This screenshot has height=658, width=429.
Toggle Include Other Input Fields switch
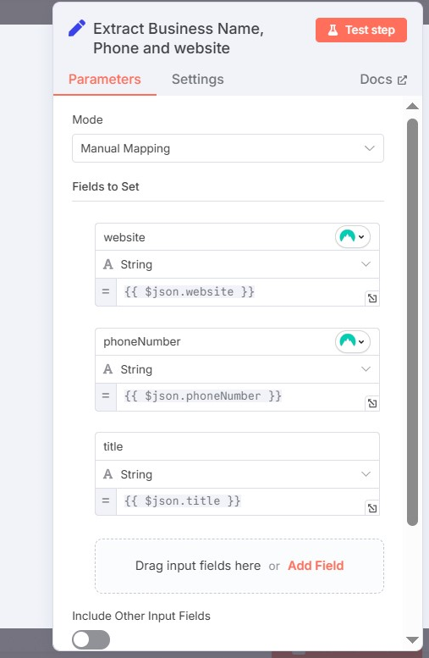(91, 640)
